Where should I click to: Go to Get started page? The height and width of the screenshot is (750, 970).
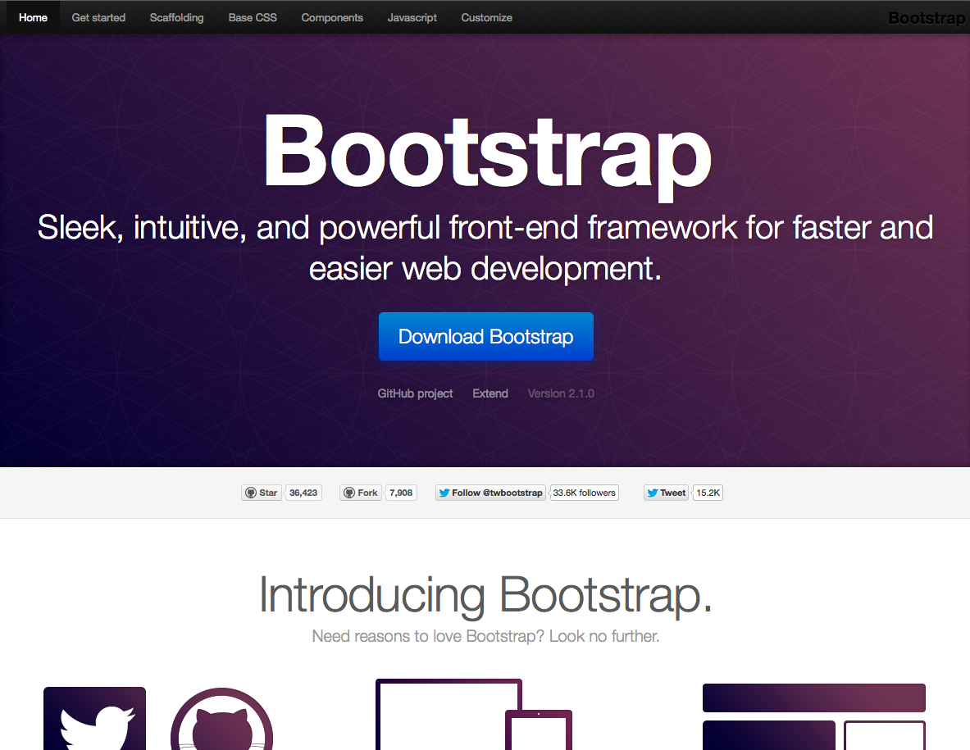(98, 17)
